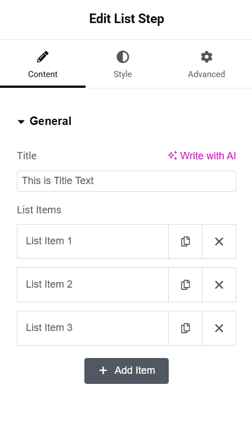Duplicate List Item 3
The width and height of the screenshot is (252, 434).
(185, 328)
